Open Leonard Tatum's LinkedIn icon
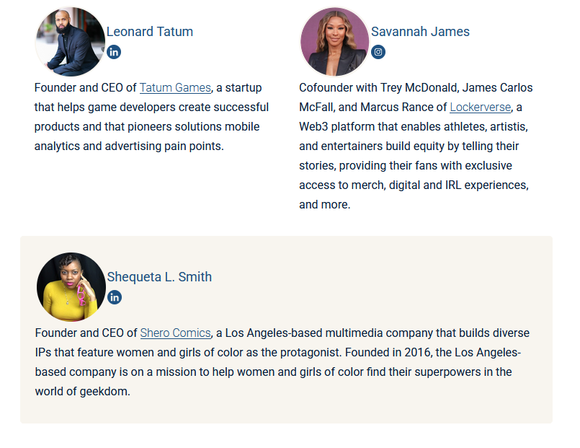Image resolution: width=580 pixels, height=448 pixels. tap(114, 52)
